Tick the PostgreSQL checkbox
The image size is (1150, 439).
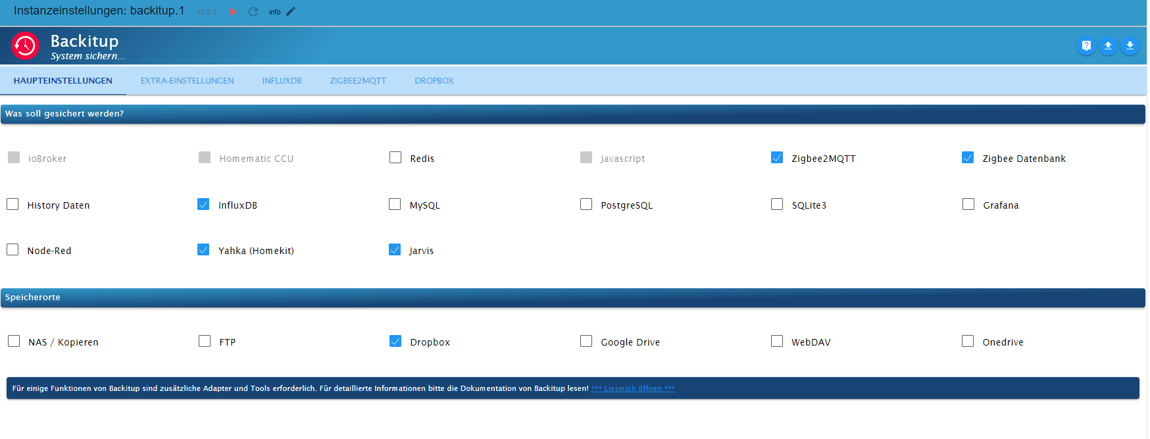(x=586, y=204)
